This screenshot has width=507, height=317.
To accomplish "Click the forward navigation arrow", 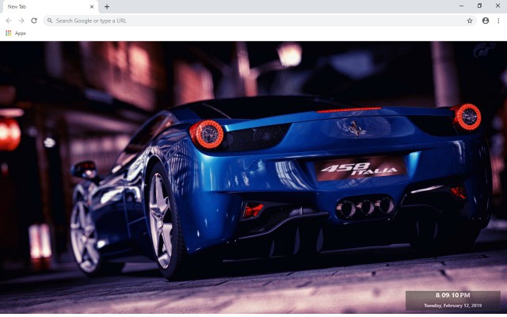I will click(x=21, y=21).
